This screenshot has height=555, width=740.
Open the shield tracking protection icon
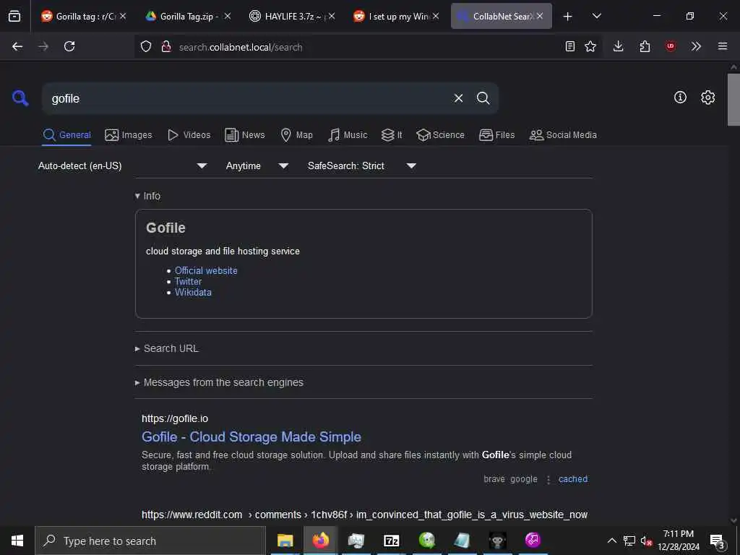146,47
